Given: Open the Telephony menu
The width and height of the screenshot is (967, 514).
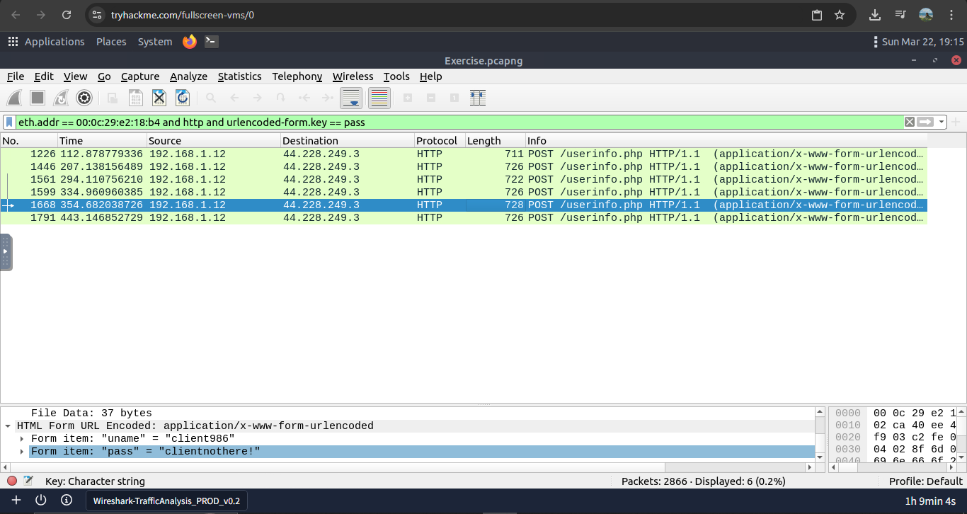Looking at the screenshot, I should pyautogui.click(x=297, y=76).
